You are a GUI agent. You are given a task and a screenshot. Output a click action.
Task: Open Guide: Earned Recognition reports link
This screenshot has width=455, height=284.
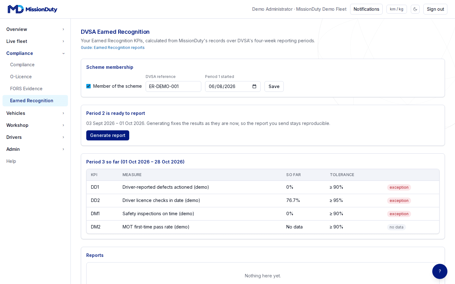[x=113, y=48]
